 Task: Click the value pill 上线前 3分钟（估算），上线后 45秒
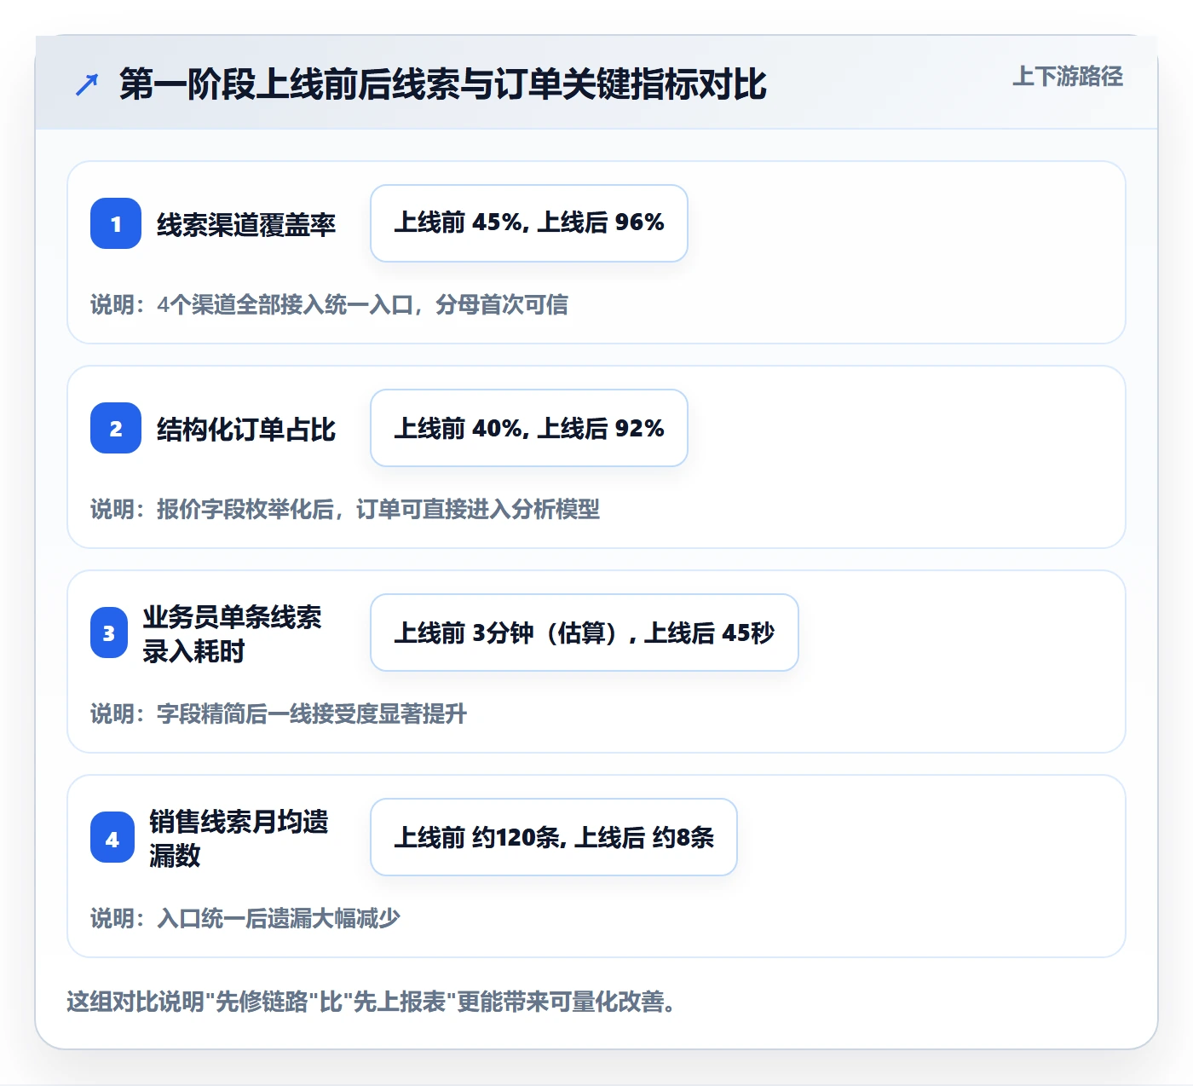click(x=585, y=633)
